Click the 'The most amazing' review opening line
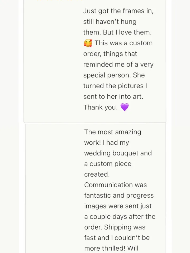This screenshot has height=253, width=190. (113, 132)
